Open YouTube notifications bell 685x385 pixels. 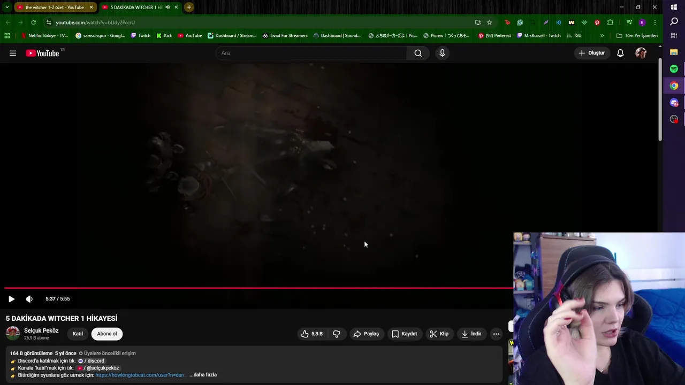click(620, 53)
